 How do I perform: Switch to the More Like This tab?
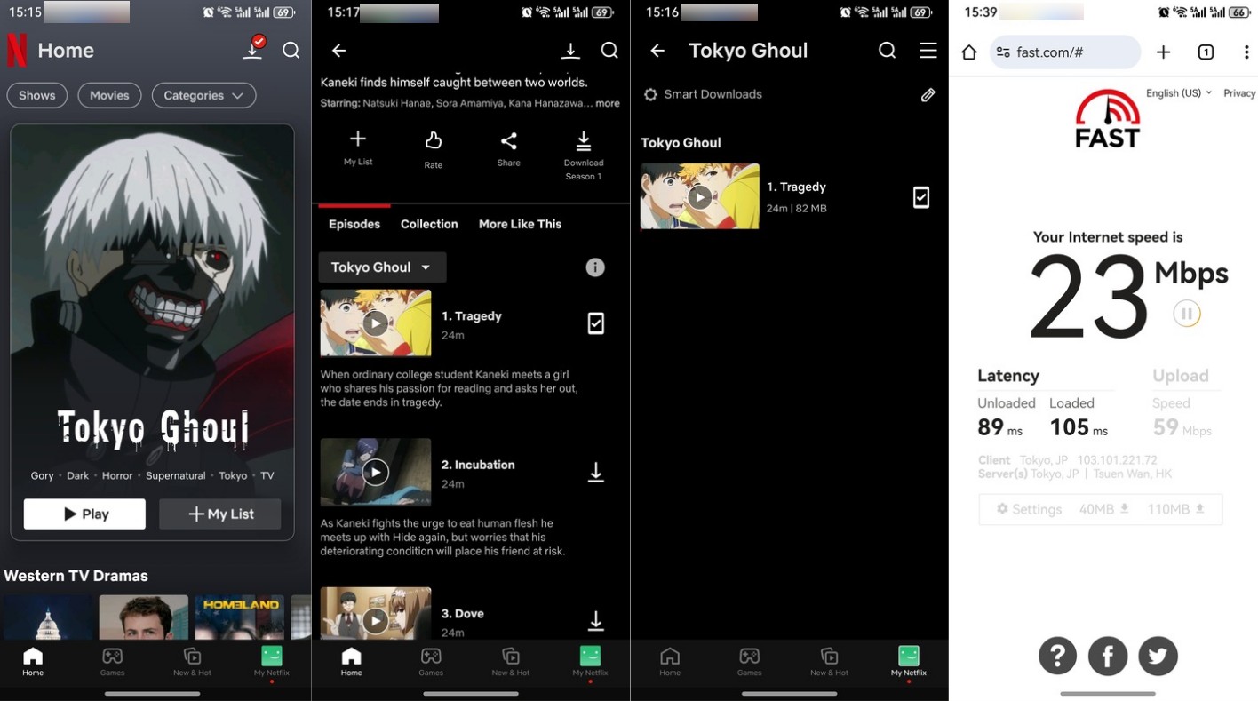520,224
